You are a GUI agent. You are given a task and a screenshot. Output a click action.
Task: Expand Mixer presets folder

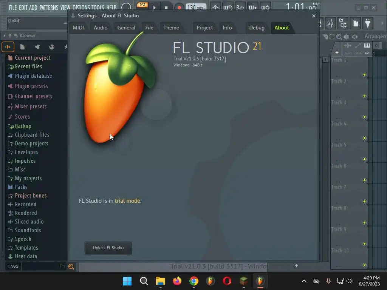point(27,106)
